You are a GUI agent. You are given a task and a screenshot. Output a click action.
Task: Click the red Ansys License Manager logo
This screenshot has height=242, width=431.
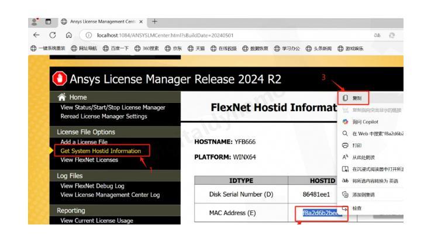point(60,78)
